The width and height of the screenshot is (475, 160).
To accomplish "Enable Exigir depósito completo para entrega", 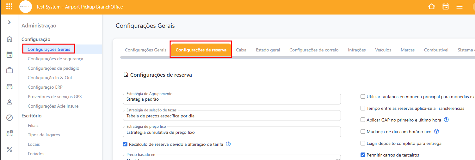I will coord(363,143).
